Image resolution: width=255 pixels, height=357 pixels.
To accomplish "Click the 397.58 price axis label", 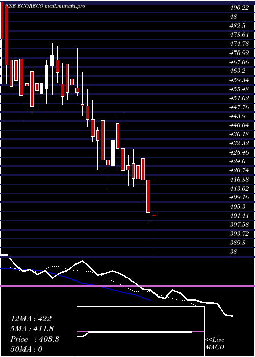I will [239, 224].
